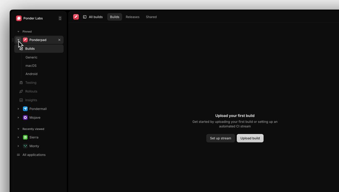Switch to the Builds tab
This screenshot has width=339, height=192.
[115, 17]
